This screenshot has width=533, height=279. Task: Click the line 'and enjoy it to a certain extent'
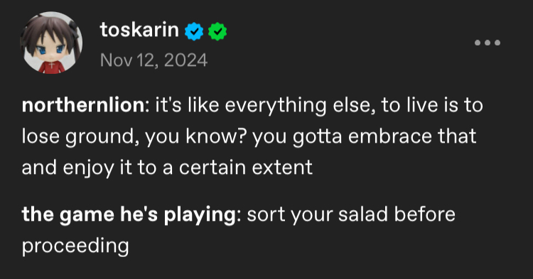[x=167, y=168]
